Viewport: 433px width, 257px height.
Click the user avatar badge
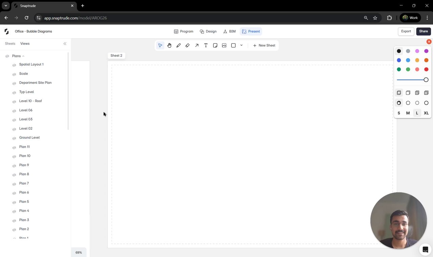[x=429, y=42]
